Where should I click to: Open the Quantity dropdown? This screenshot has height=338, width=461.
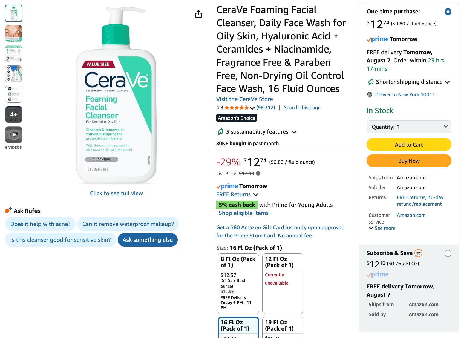tap(409, 127)
